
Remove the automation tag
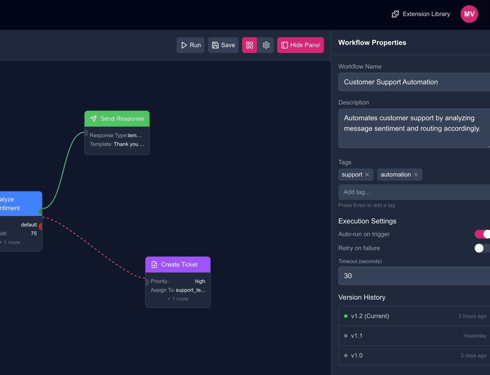[x=415, y=174]
